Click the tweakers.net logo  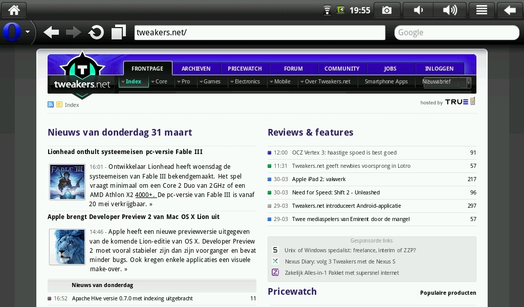[x=82, y=75]
